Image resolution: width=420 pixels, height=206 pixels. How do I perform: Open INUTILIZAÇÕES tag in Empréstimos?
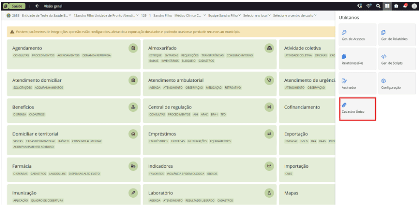197,141
